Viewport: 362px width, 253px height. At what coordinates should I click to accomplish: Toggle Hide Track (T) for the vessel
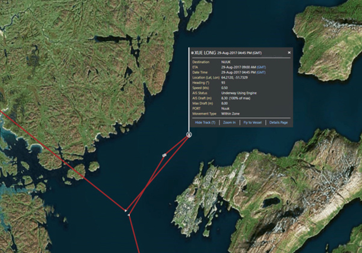[205, 123]
